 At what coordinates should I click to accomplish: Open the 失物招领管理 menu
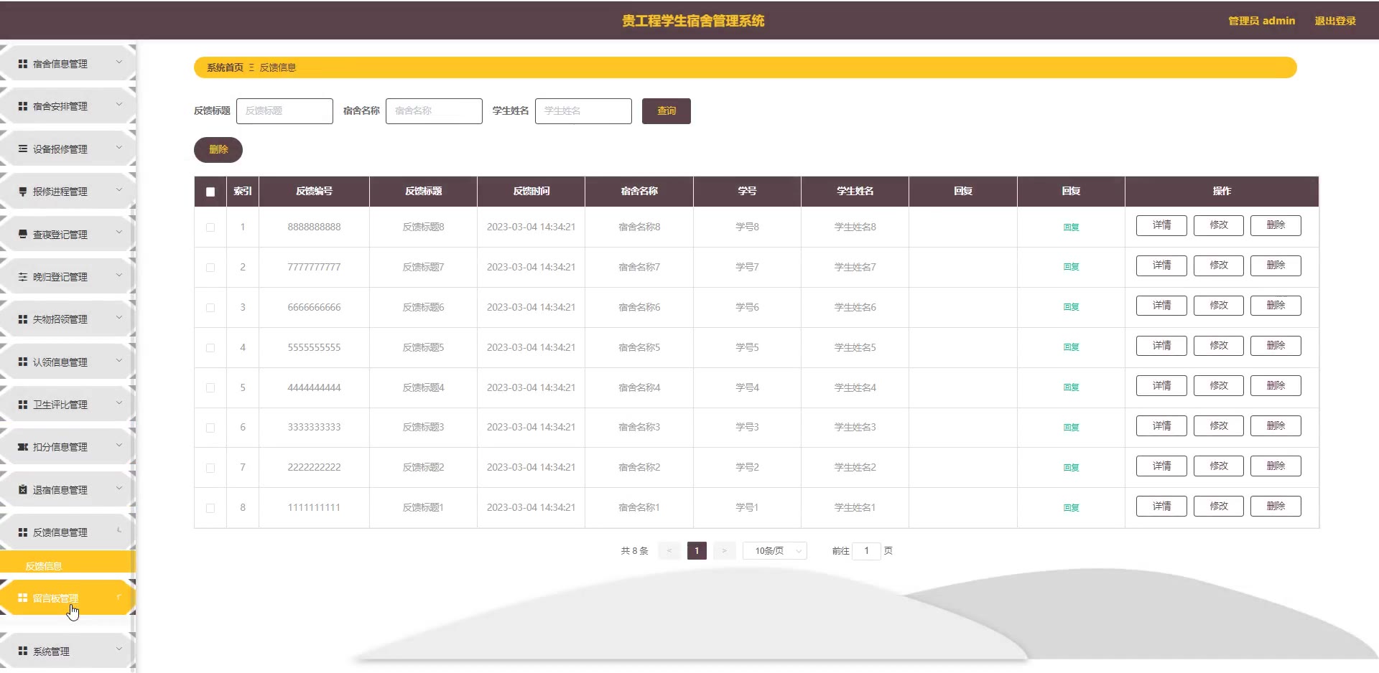click(x=68, y=319)
